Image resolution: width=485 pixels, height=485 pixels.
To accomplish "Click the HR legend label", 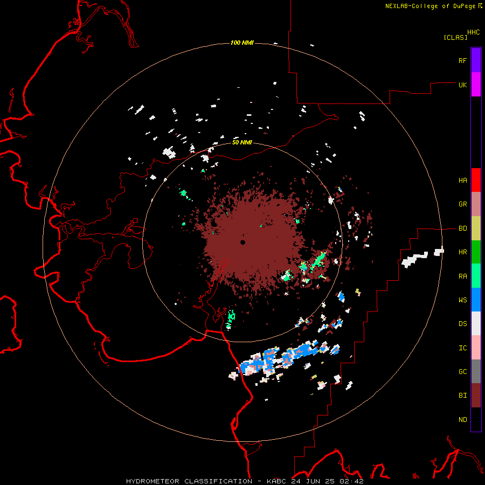I will [462, 252].
